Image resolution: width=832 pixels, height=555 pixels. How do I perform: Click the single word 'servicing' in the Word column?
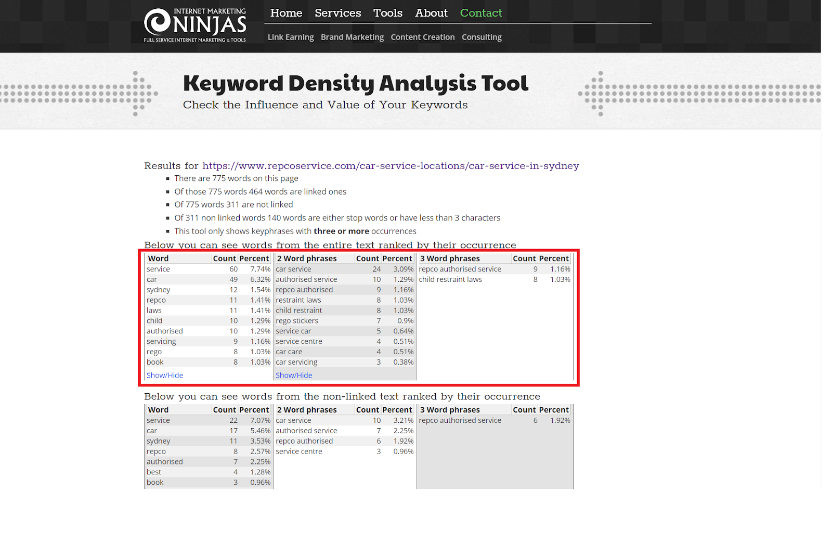(161, 342)
